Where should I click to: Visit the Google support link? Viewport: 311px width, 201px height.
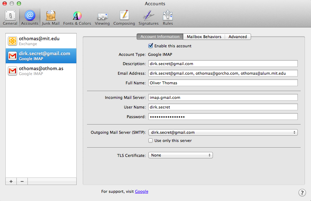pos(142,191)
